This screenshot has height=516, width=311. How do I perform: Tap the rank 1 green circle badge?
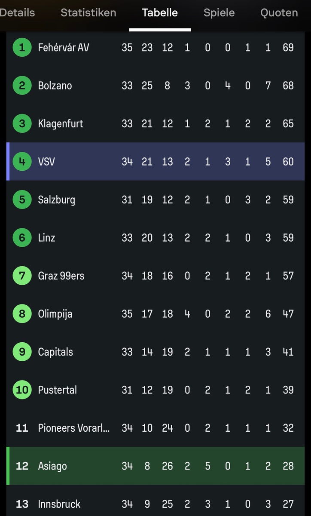pyautogui.click(x=22, y=47)
